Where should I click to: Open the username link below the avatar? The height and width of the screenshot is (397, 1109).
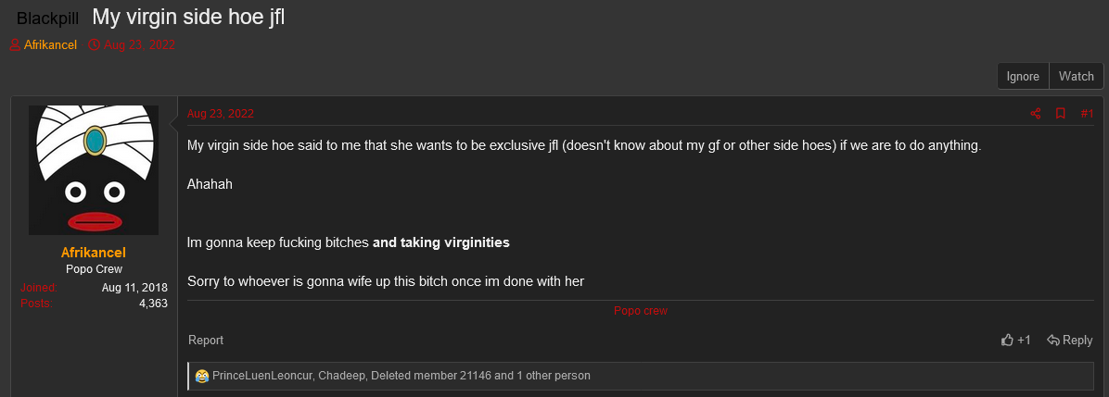coord(94,253)
